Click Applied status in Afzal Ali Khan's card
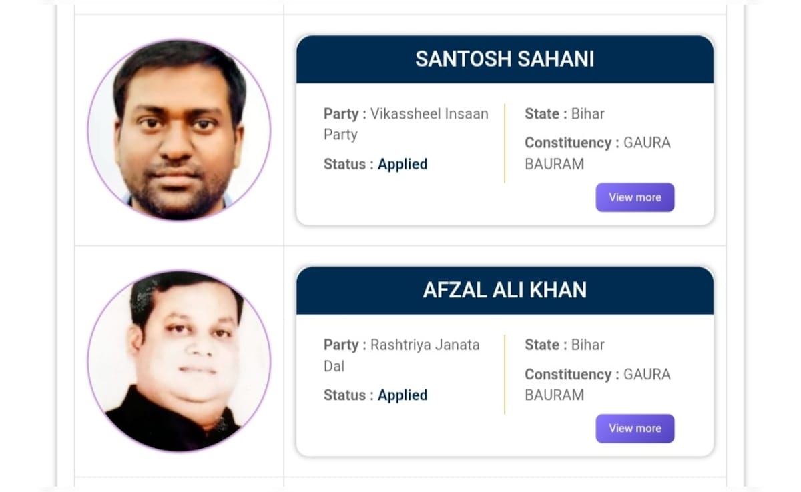Screen dimensions: 801x492 coord(403,395)
